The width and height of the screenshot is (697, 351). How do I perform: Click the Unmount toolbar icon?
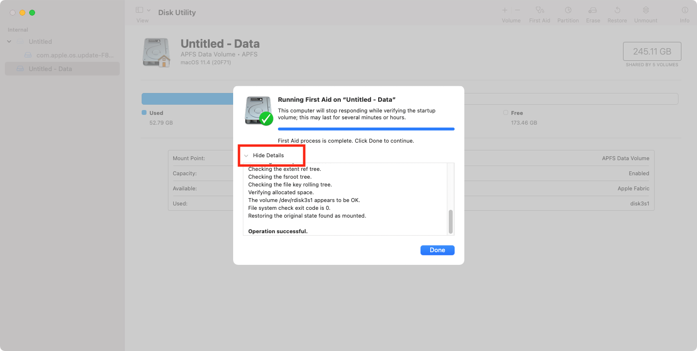[646, 10]
